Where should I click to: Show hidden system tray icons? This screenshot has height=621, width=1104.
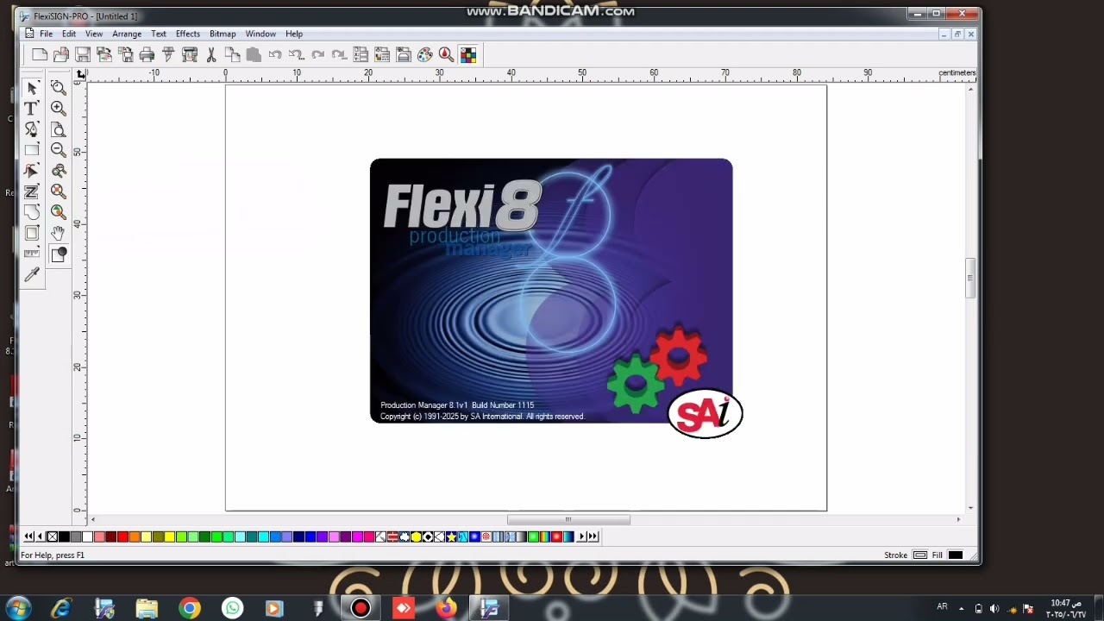pyautogui.click(x=962, y=608)
